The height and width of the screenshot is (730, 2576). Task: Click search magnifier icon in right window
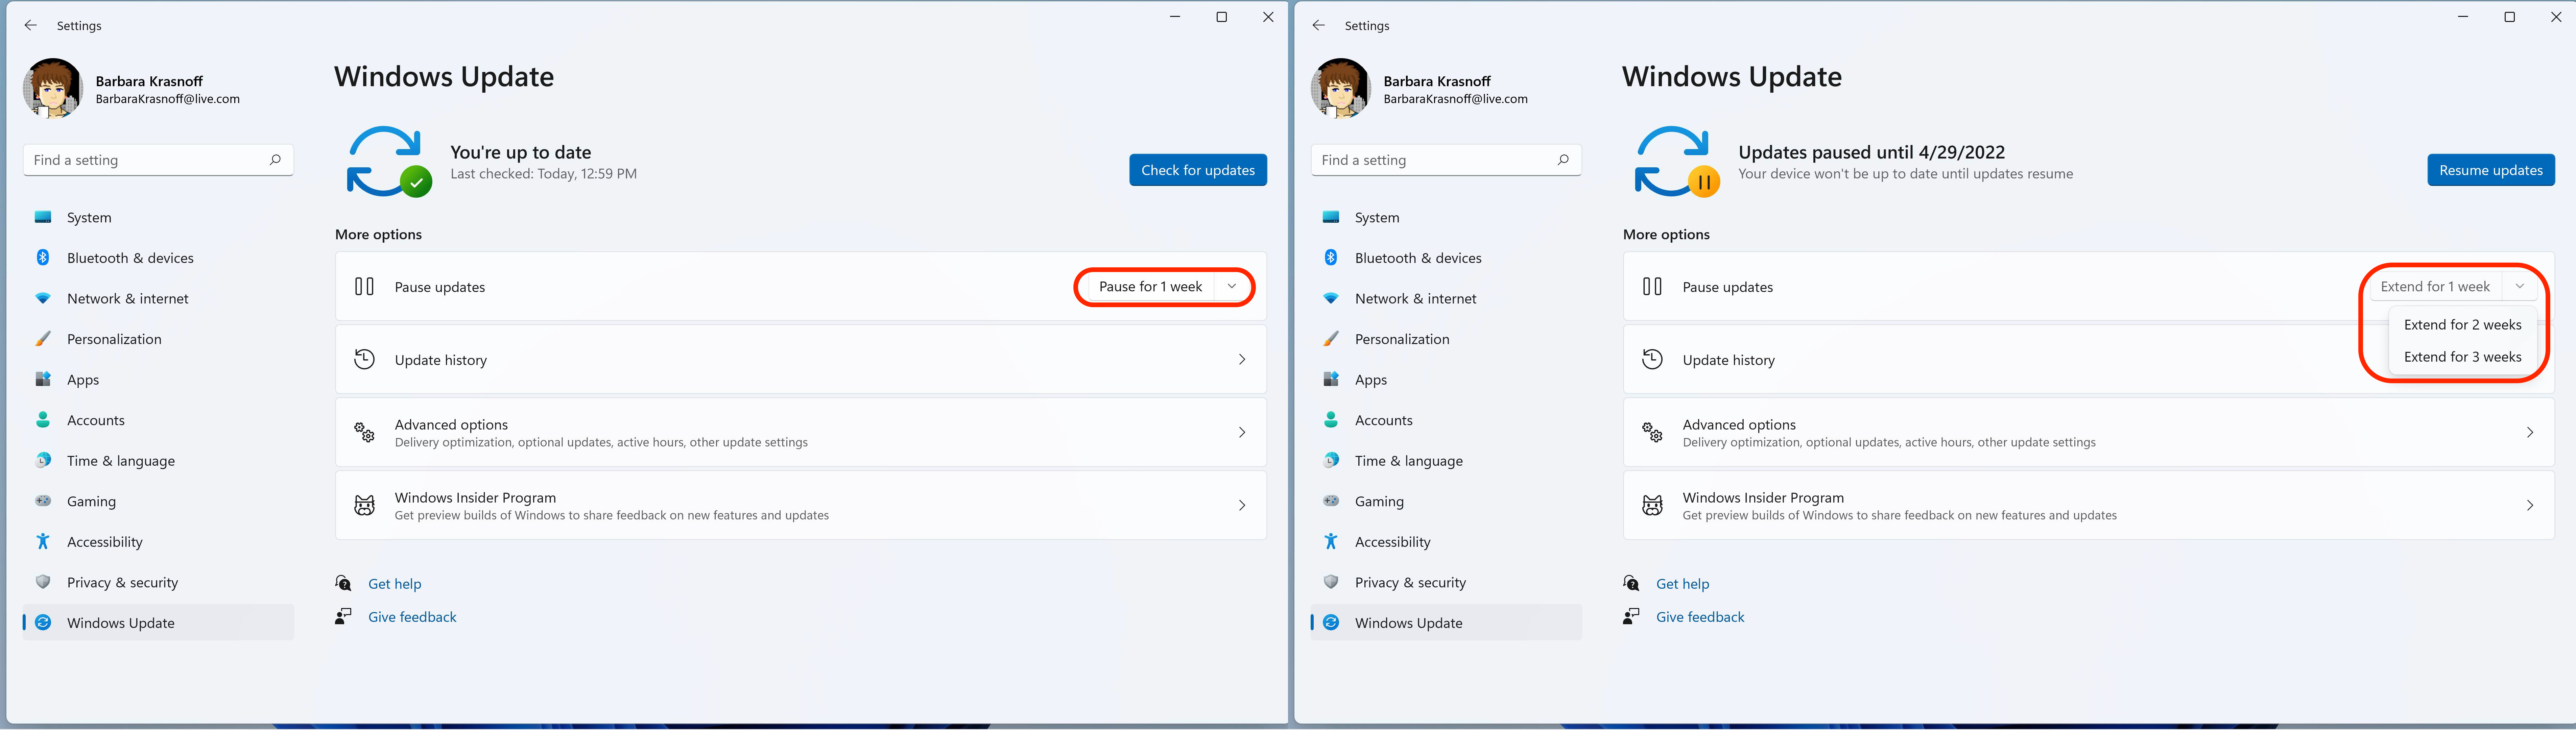click(1563, 160)
